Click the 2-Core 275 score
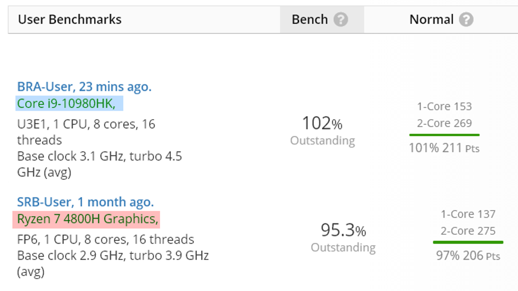This screenshot has width=518, height=291. click(468, 231)
